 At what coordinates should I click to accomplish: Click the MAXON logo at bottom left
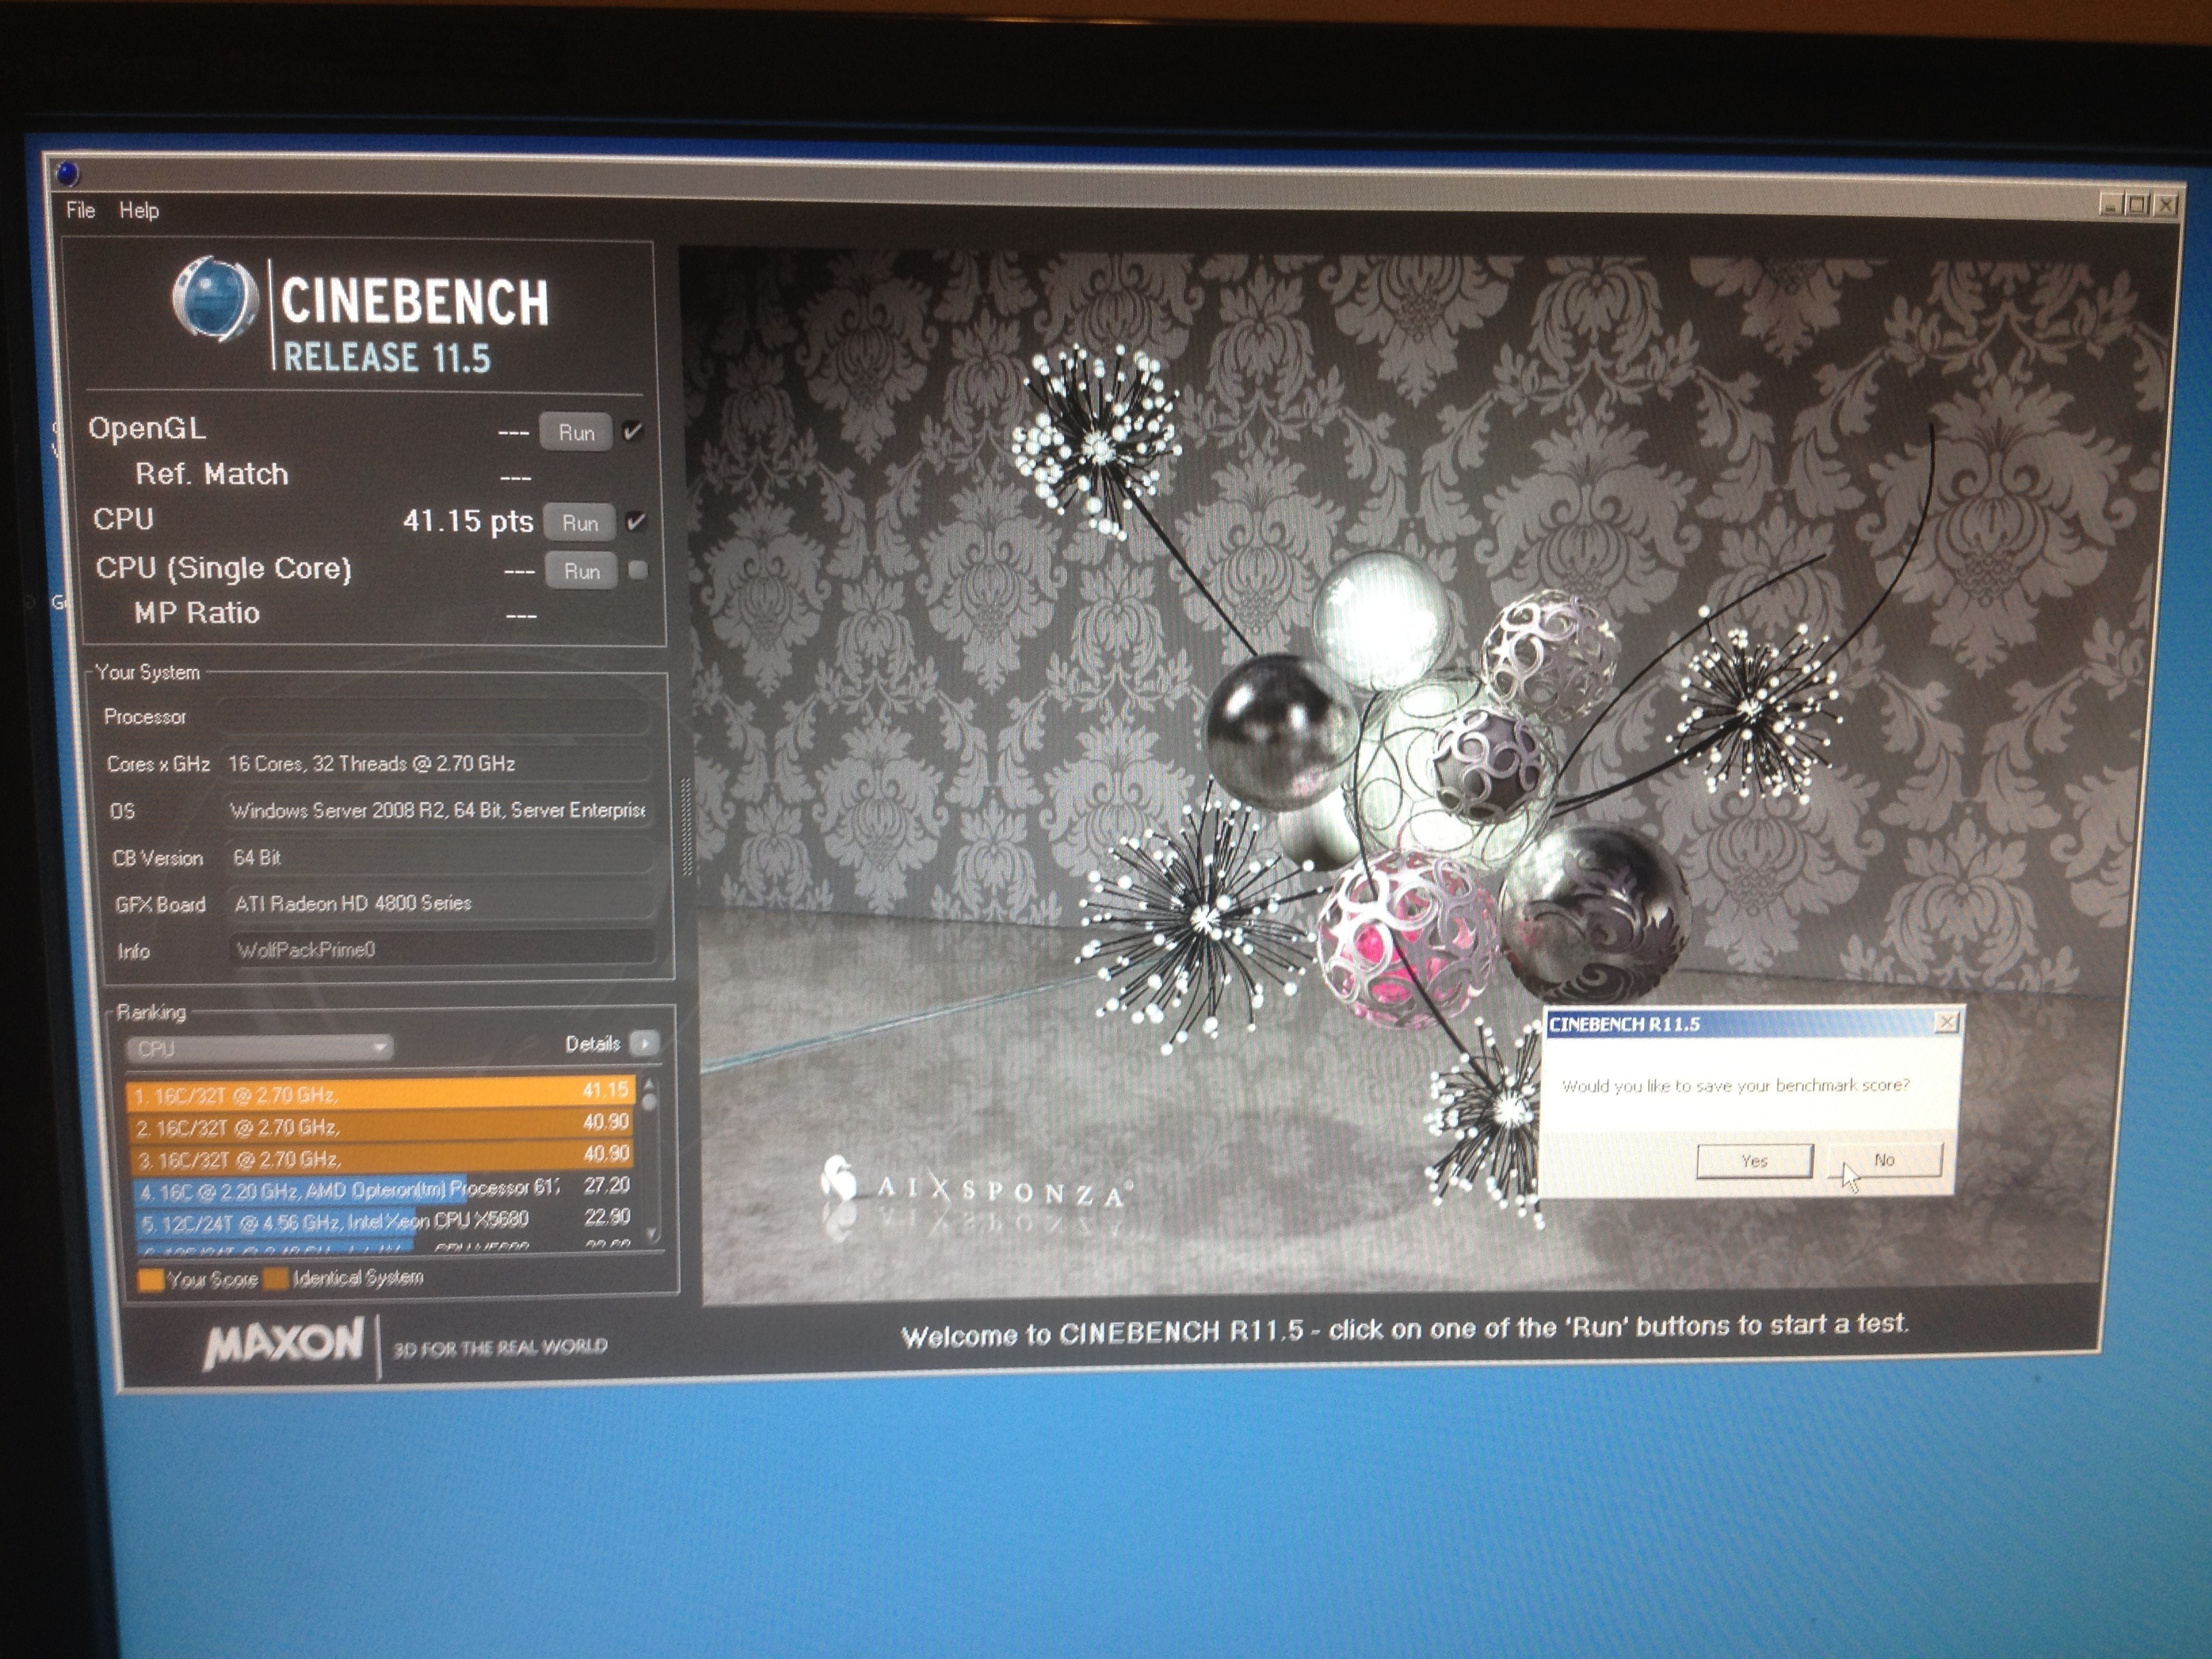(x=283, y=1341)
